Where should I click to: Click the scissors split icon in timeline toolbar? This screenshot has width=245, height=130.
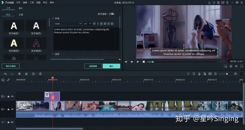(26, 74)
